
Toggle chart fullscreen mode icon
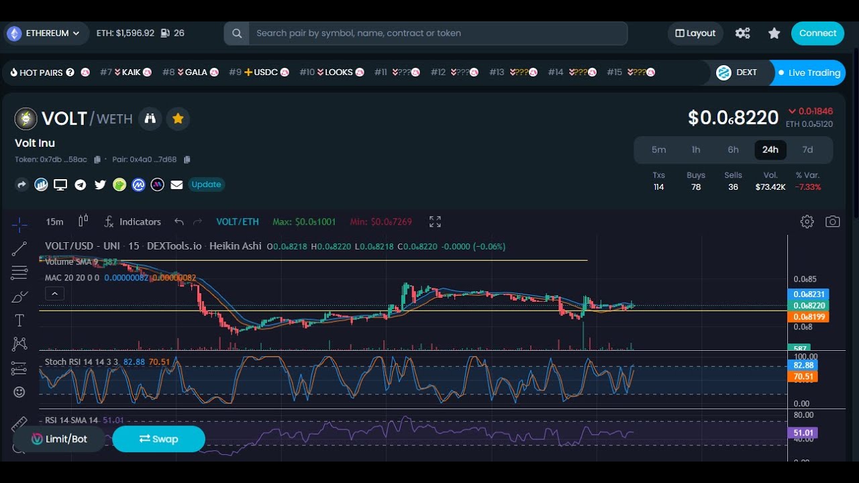click(435, 221)
